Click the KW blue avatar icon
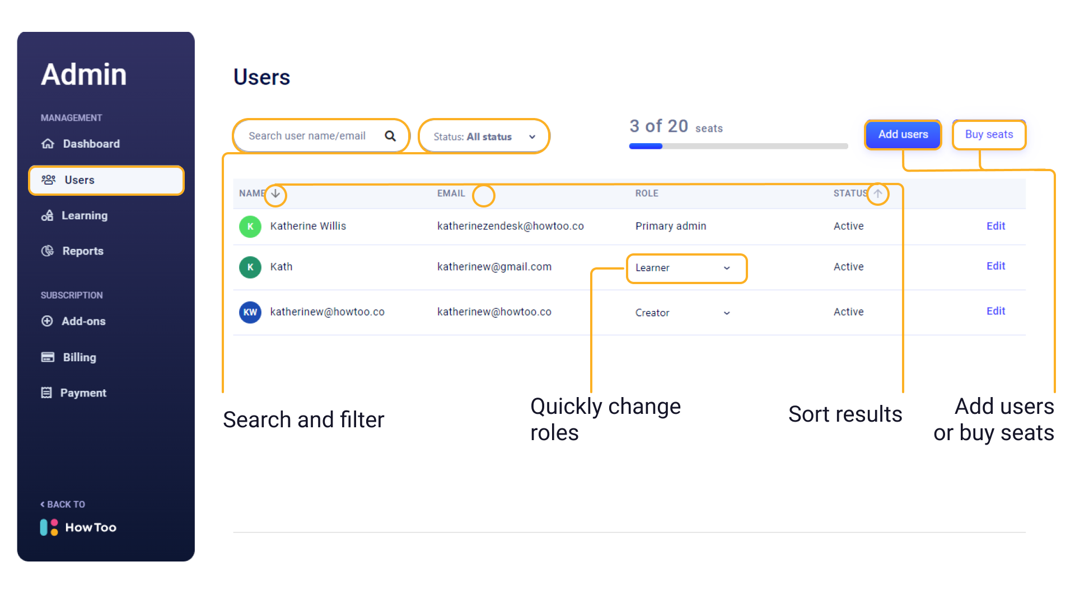 [250, 312]
